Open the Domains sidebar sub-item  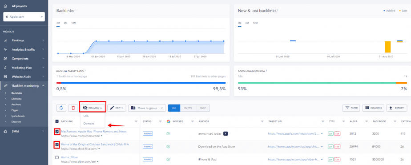tap(16, 99)
